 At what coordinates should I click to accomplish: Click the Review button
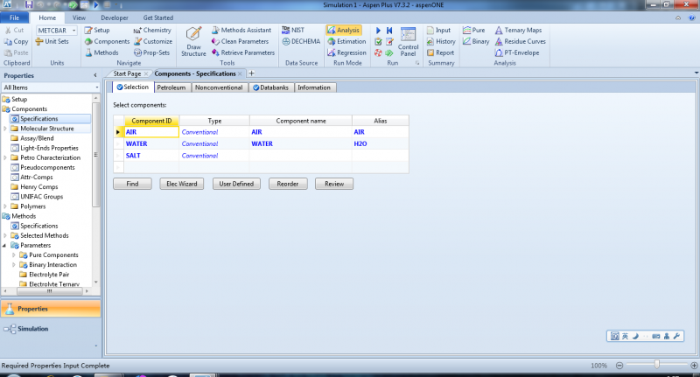[334, 184]
